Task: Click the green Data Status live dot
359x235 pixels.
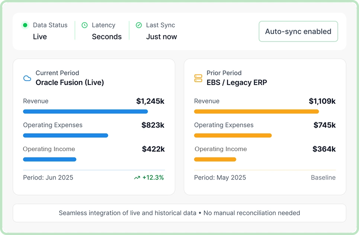Action: click(x=25, y=25)
